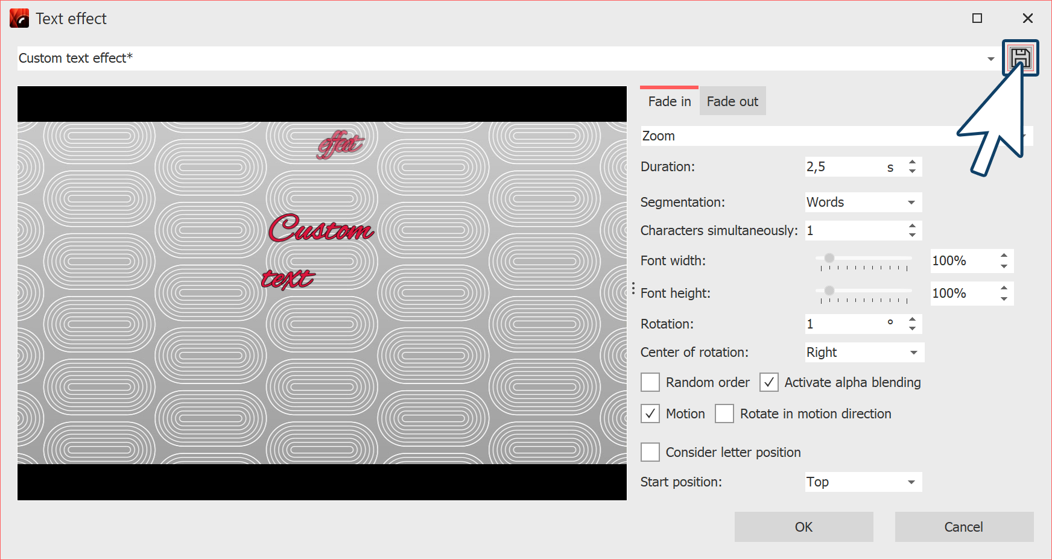
Task: Tick Consider letter position checkbox
Action: (650, 452)
